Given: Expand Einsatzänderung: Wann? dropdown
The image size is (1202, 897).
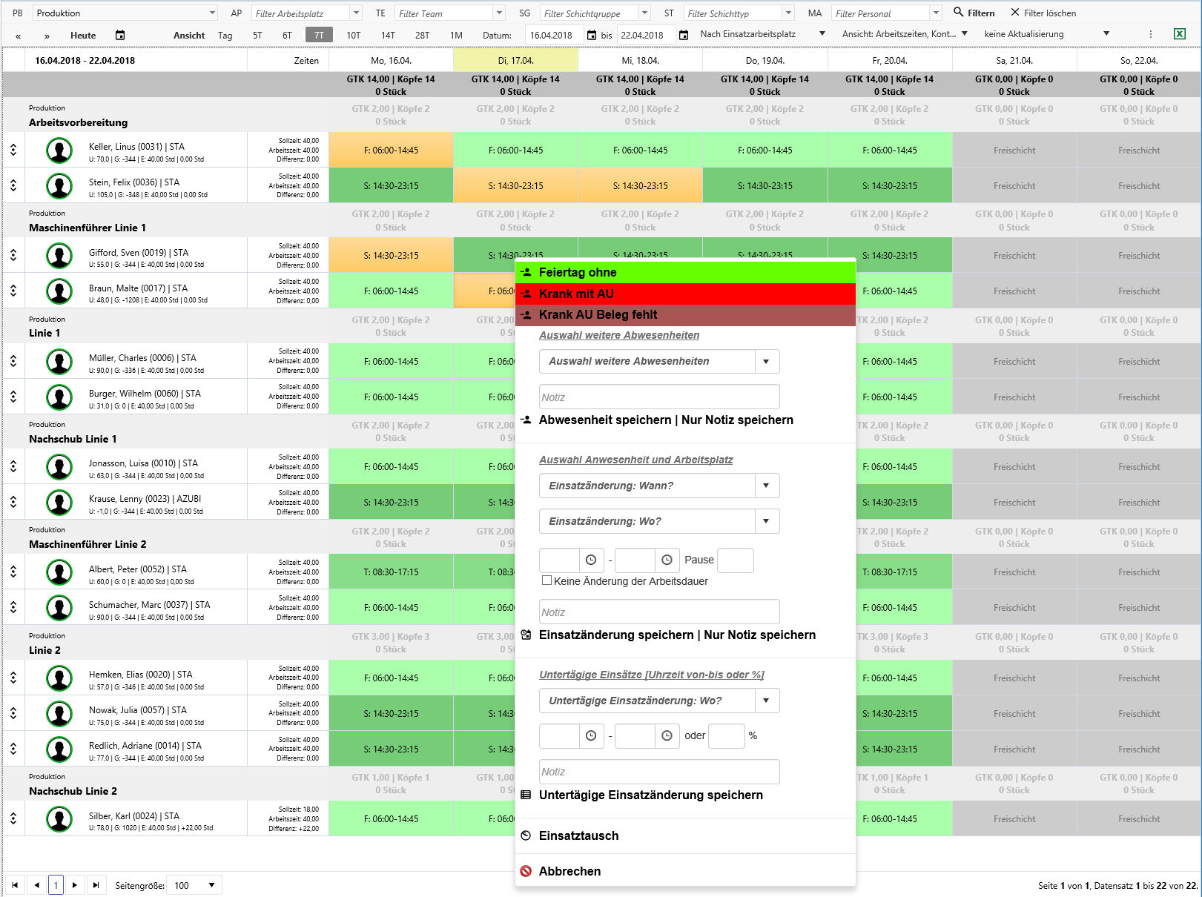Looking at the screenshot, I should [767, 486].
